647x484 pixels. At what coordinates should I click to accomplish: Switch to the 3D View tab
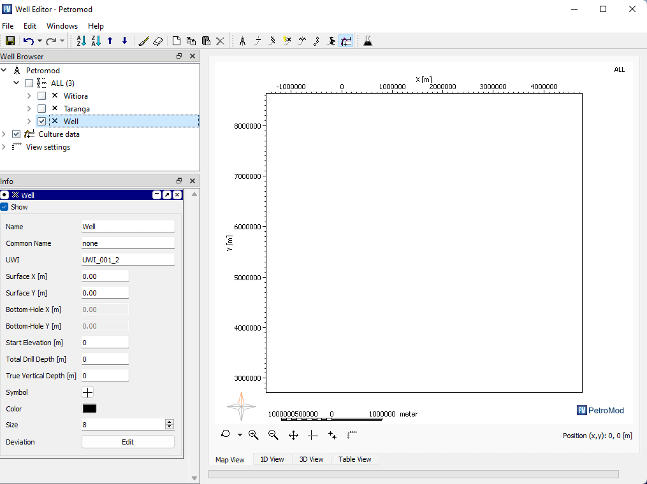(x=311, y=459)
